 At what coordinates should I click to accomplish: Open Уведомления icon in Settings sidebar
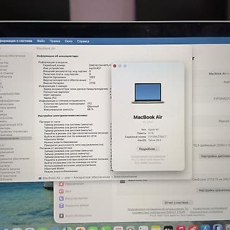click(x=62, y=184)
